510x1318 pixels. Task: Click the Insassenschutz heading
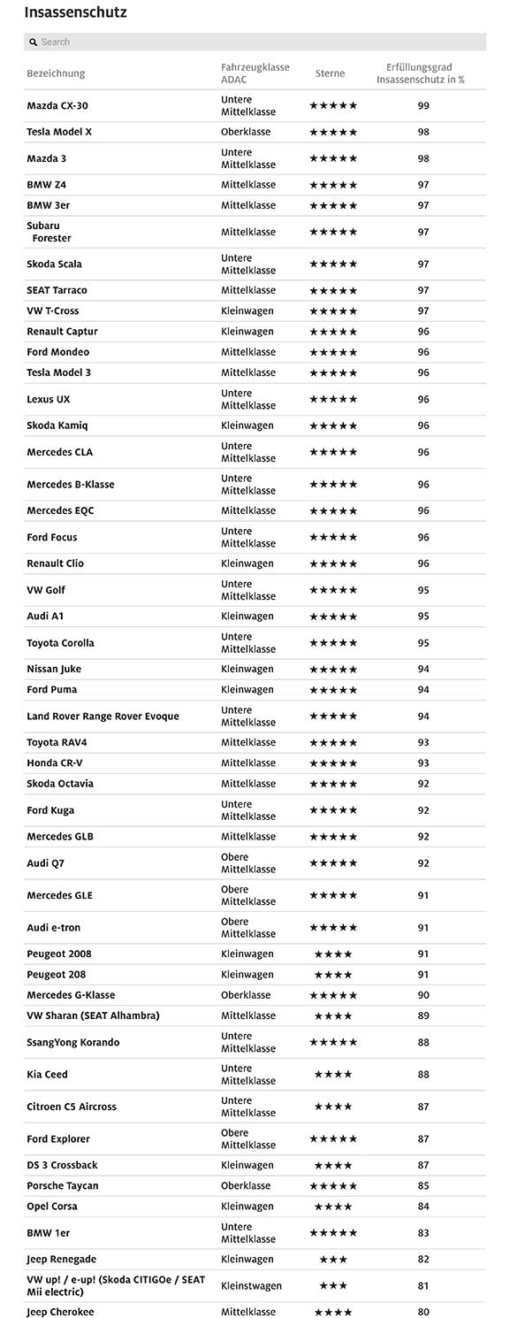pyautogui.click(x=75, y=12)
